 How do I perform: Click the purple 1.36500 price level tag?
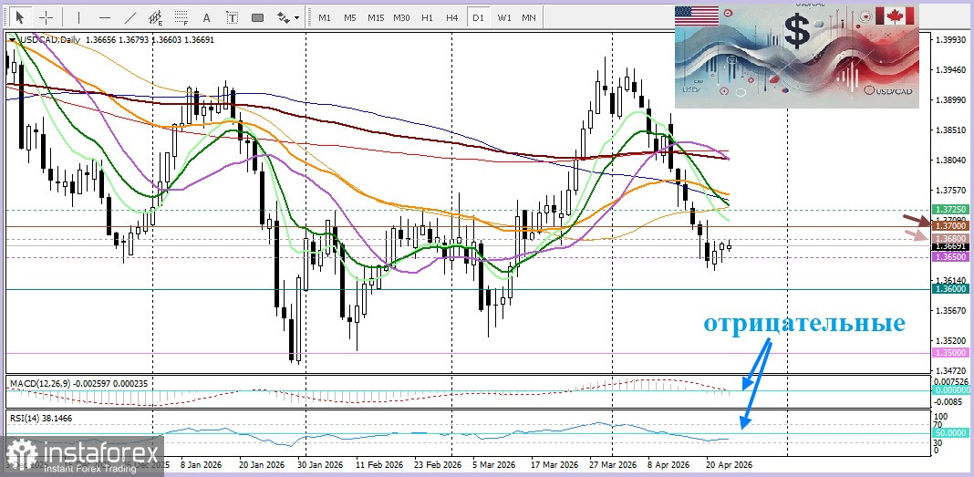950,256
